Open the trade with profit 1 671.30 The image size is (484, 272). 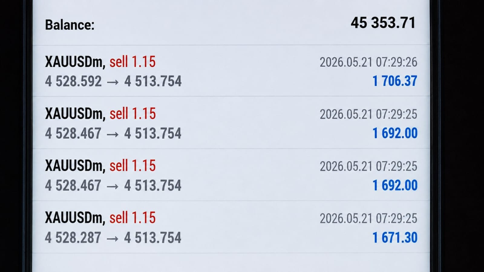pos(231,227)
